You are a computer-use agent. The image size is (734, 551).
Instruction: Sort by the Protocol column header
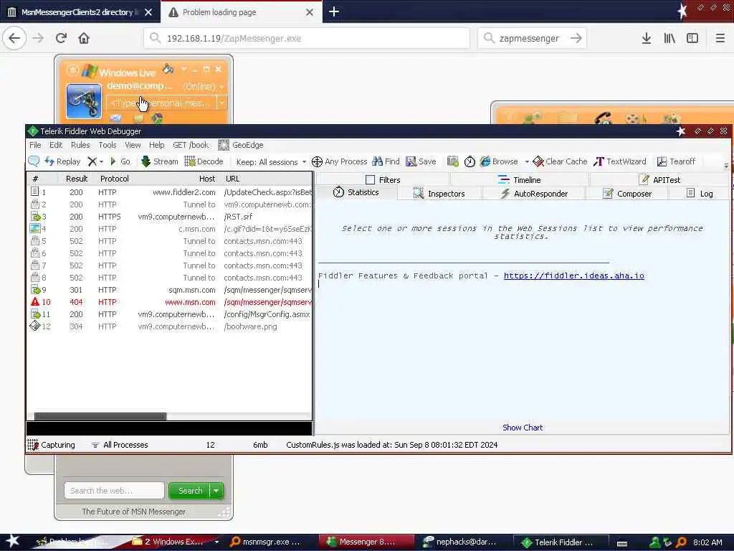click(114, 179)
